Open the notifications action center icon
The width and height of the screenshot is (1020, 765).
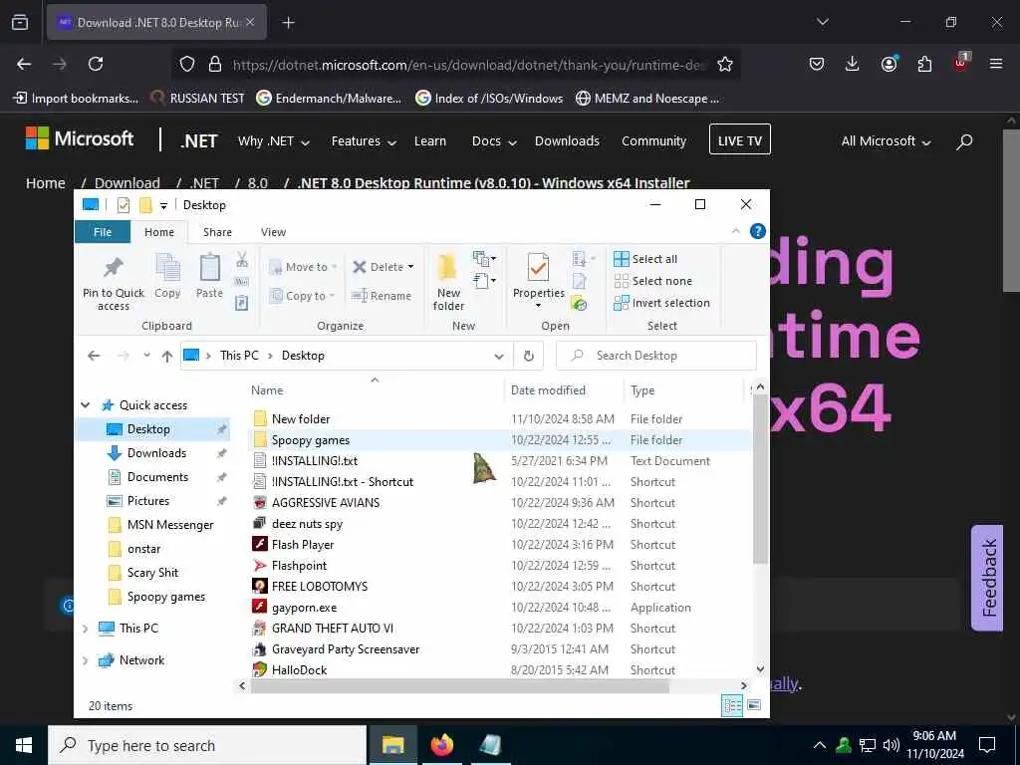coord(987,745)
